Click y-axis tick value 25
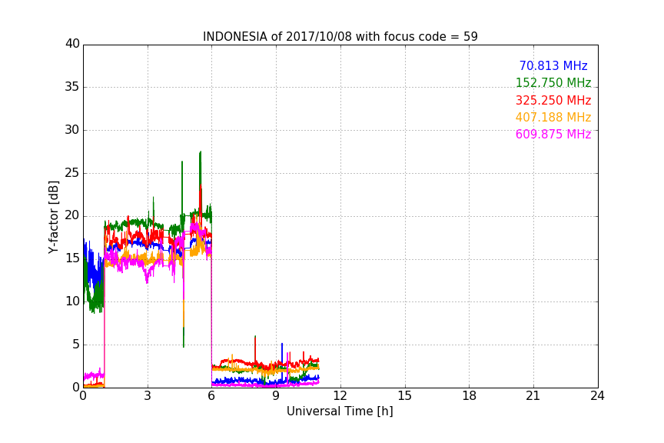This screenshot has width=664, height=443. click(x=72, y=172)
